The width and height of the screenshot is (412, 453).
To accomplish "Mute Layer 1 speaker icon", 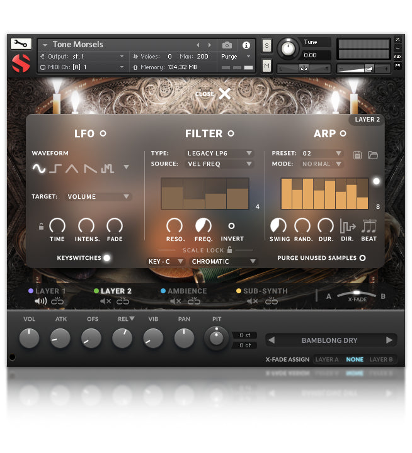I will (41, 301).
